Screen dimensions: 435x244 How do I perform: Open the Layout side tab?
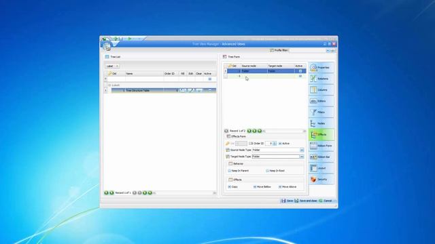pos(321,168)
